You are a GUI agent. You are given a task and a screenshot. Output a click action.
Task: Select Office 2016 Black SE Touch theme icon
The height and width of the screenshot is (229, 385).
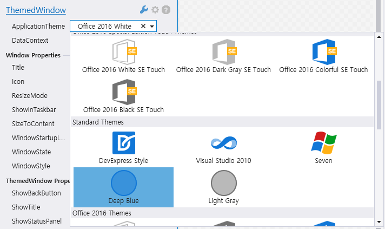click(x=124, y=92)
